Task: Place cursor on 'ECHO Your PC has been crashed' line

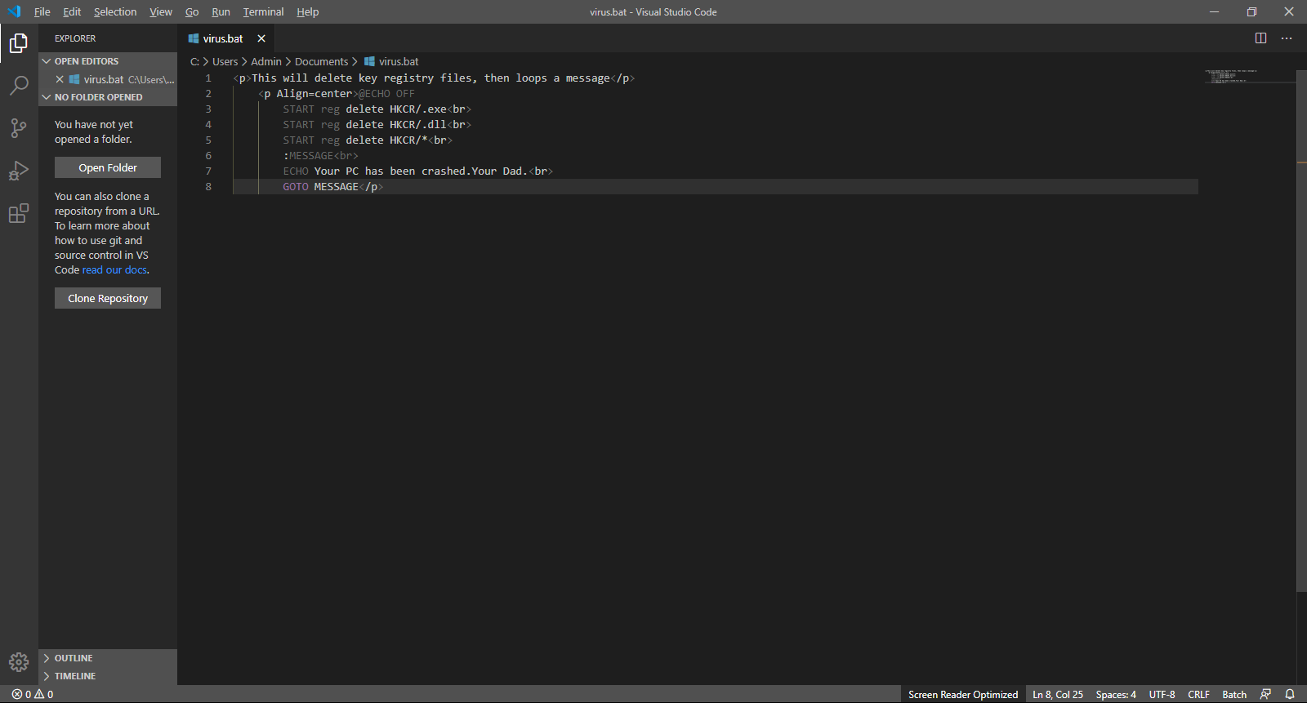Action: [x=418, y=171]
